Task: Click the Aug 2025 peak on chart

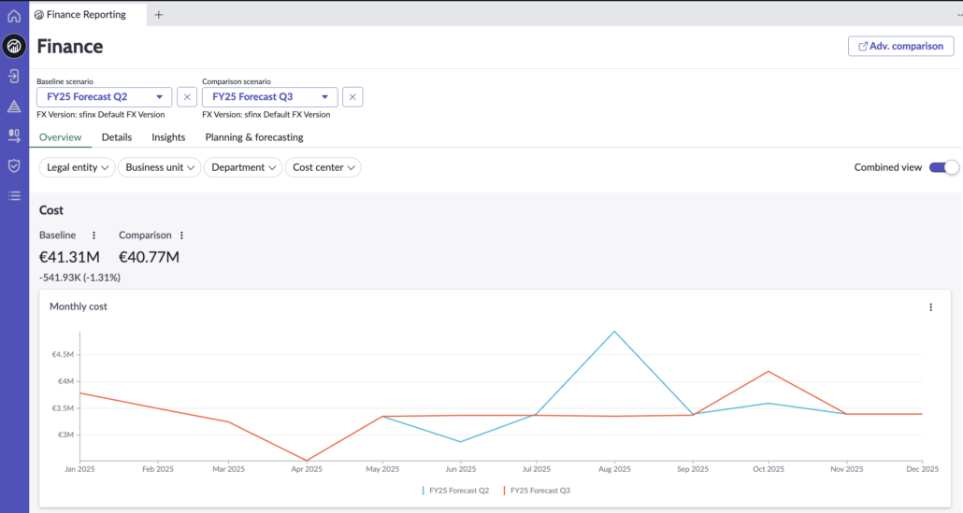Action: (614, 332)
